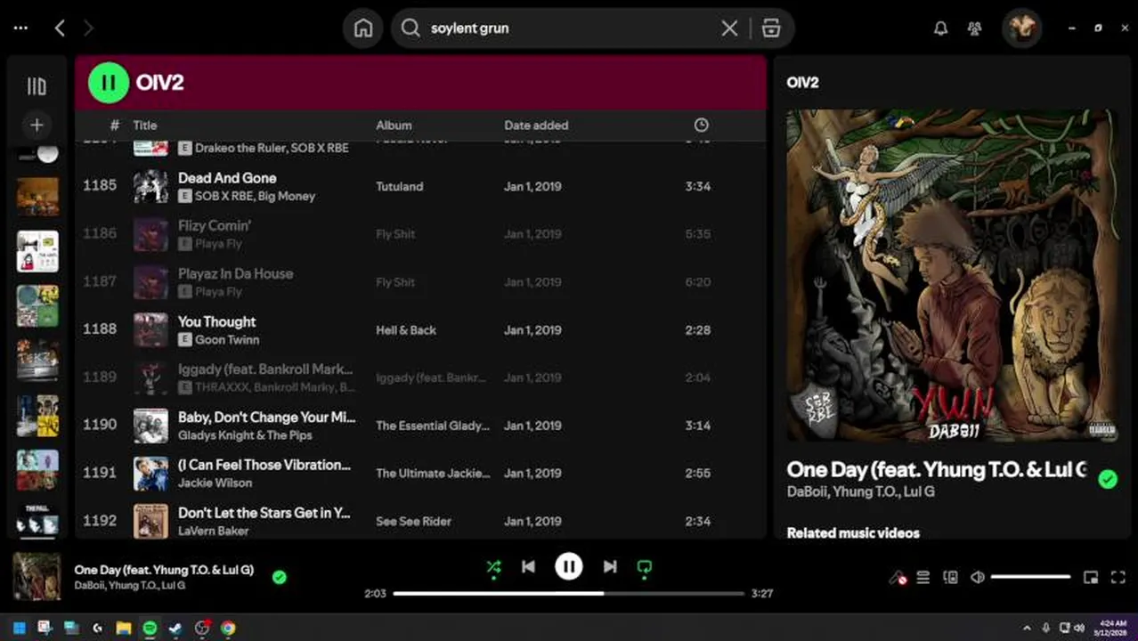1138x641 pixels.
Task: Open Connect to a device
Action: (950, 578)
